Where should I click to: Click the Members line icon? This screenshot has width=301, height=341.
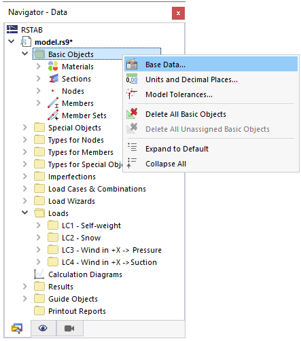point(53,103)
